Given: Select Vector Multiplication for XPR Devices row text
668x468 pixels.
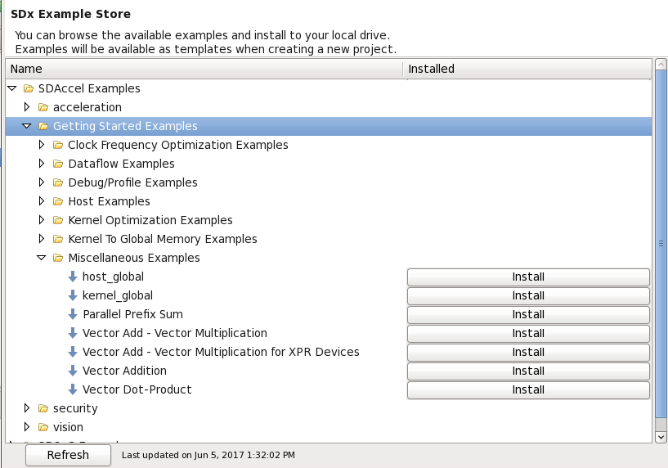Looking at the screenshot, I should point(221,352).
